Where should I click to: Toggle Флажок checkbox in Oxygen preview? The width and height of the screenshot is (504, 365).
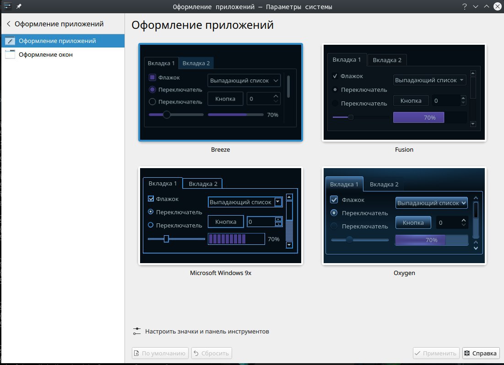(x=334, y=200)
